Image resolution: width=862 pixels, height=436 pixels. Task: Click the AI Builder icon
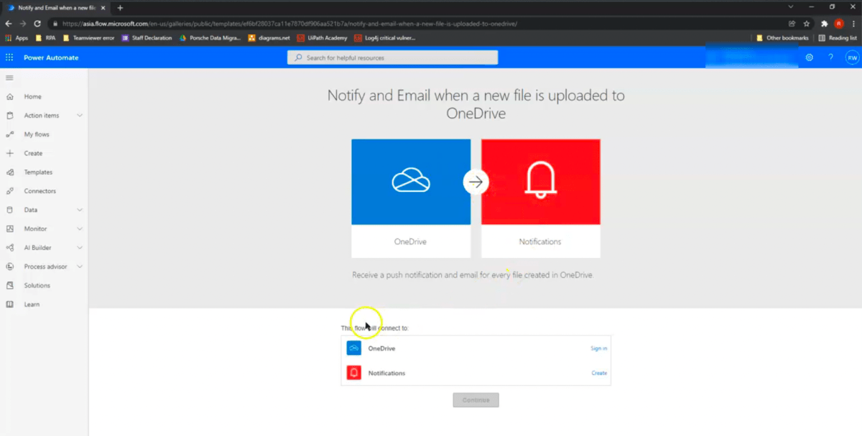tap(9, 248)
